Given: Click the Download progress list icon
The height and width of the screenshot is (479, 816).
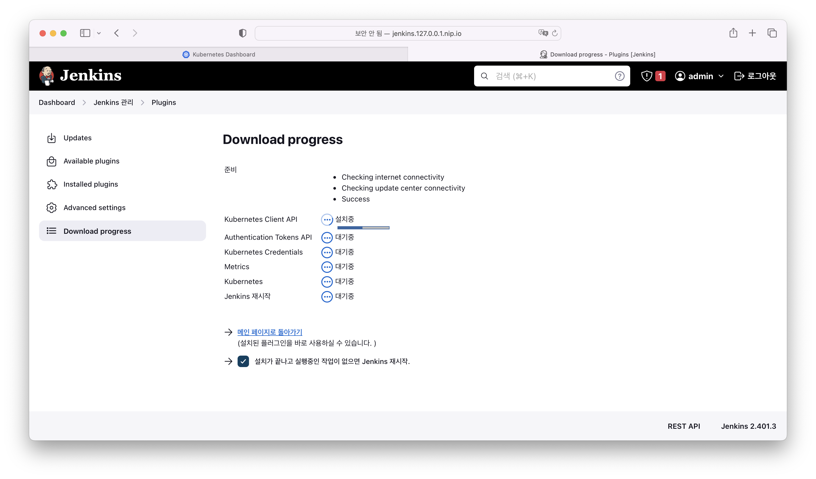Looking at the screenshot, I should [52, 231].
